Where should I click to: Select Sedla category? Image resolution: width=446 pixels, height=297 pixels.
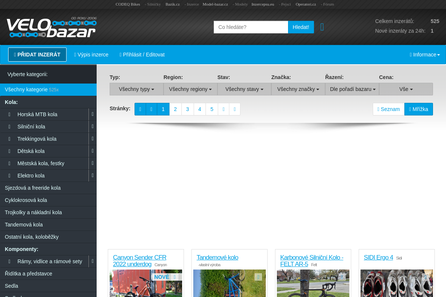48,286
